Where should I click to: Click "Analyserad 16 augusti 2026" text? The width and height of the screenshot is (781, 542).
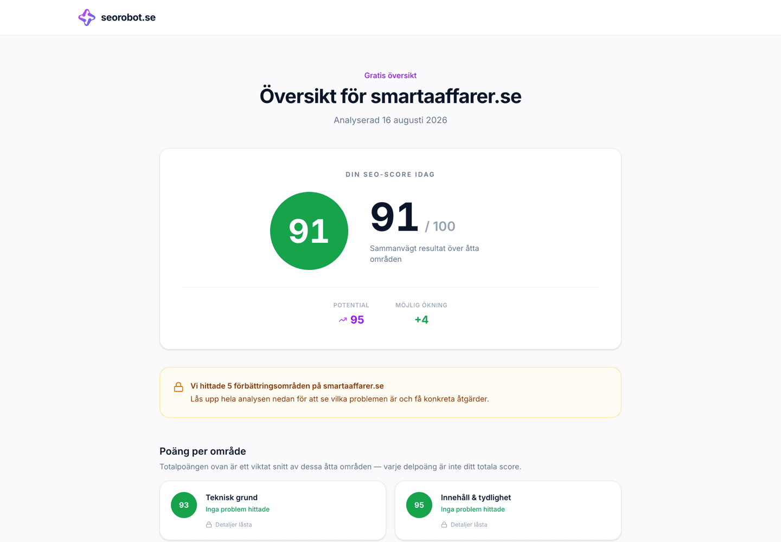tap(390, 120)
